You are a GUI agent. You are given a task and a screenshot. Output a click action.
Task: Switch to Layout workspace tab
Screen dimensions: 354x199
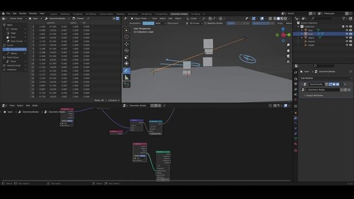tap(54, 14)
